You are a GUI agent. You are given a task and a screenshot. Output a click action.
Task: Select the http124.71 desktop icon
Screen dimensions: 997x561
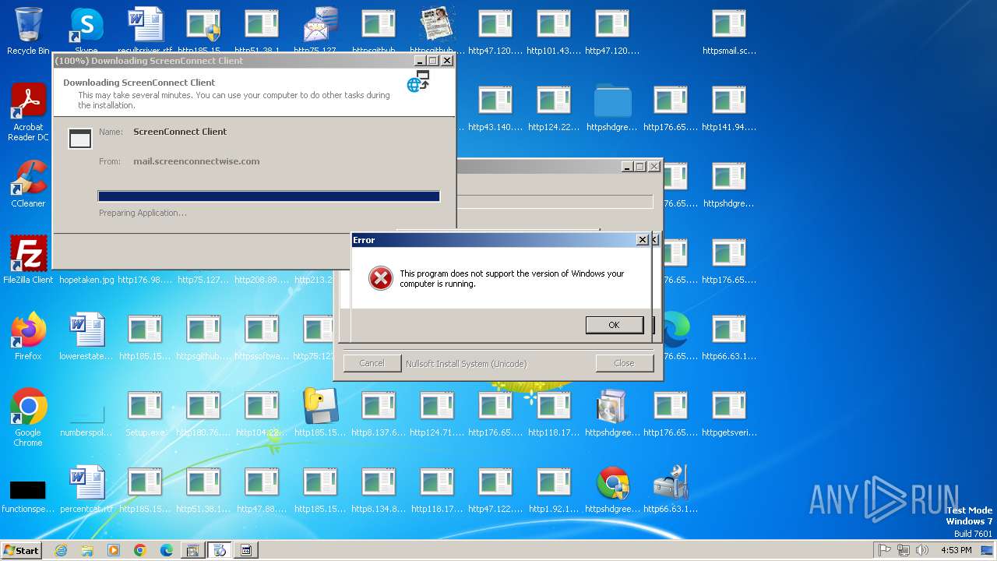point(437,413)
